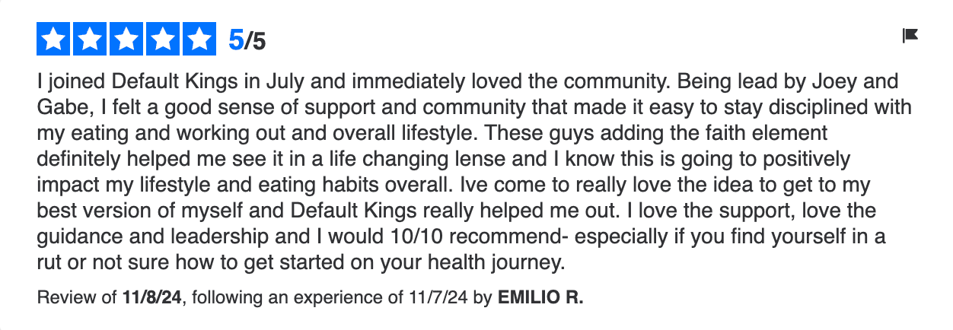Click the reviewer name EMILIO R.
The image size is (953, 330).
(540, 298)
